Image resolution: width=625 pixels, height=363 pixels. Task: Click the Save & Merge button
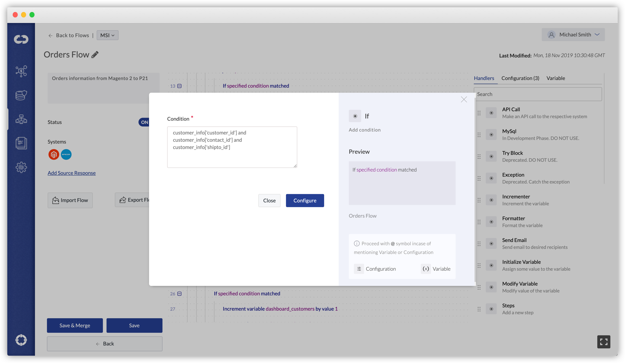click(x=75, y=326)
